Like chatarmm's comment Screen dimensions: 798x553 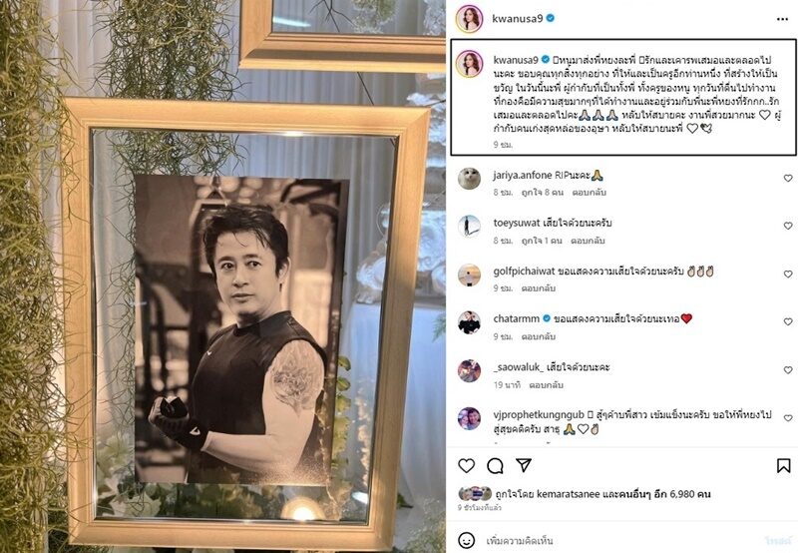[x=788, y=321]
